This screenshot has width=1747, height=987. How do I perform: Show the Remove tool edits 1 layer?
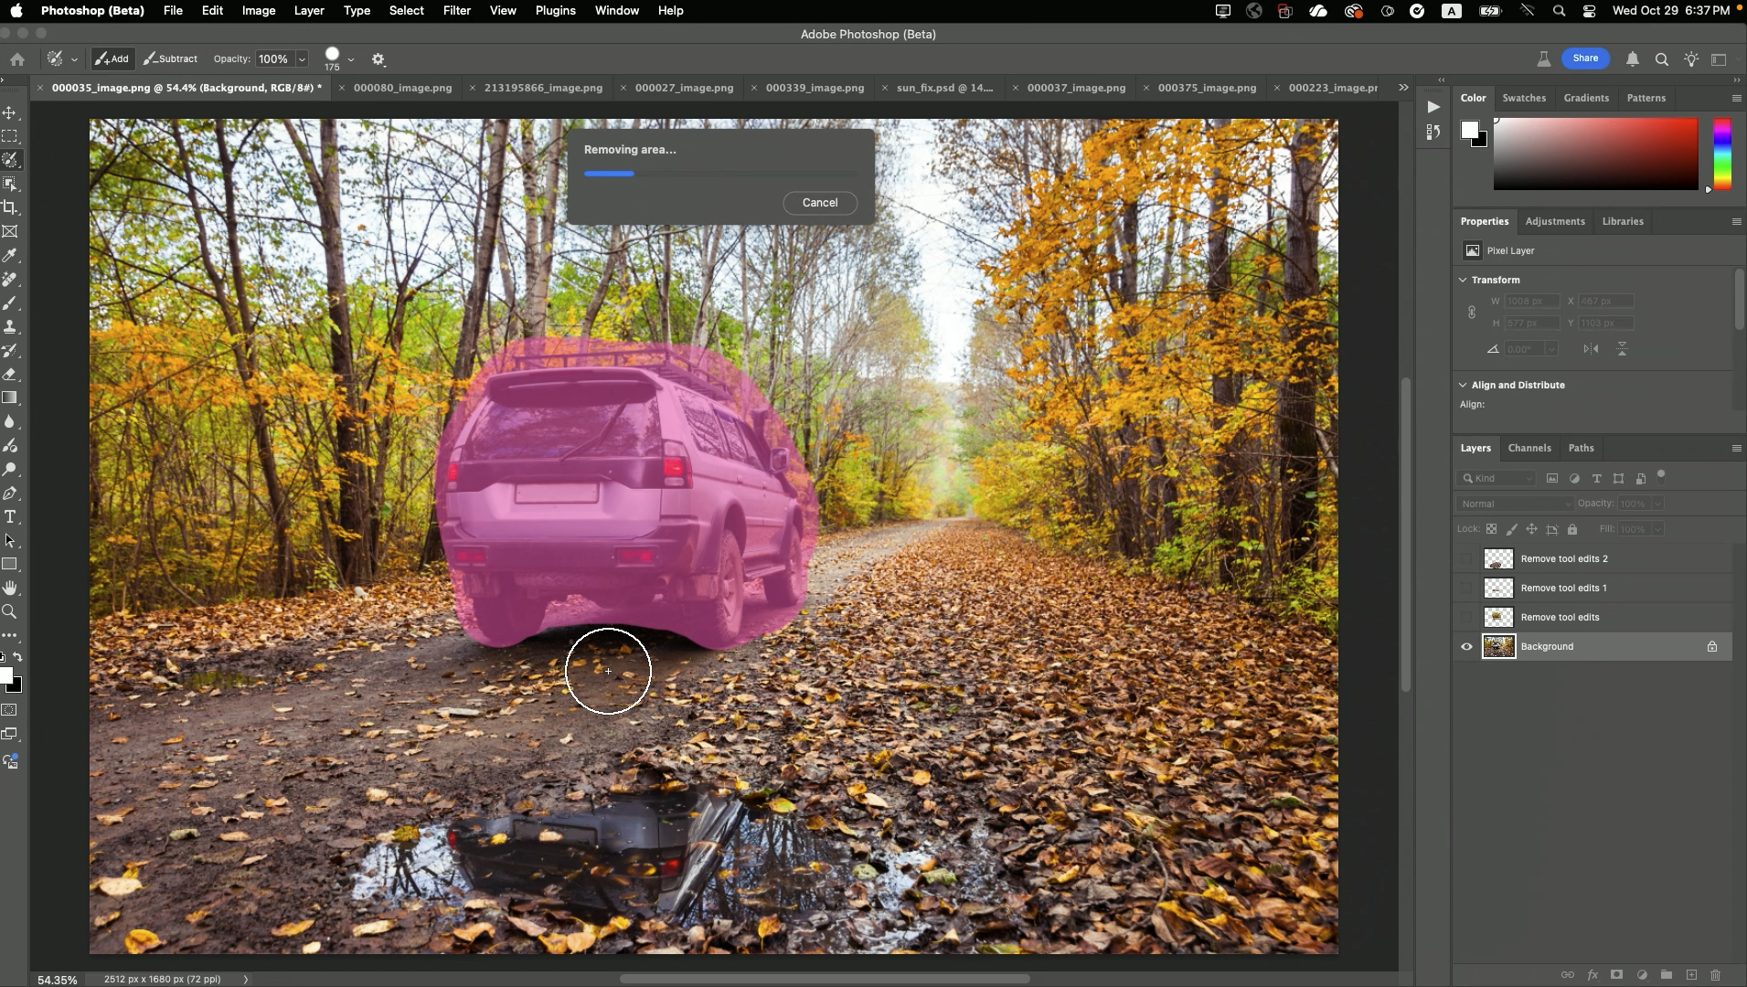pos(1466,589)
